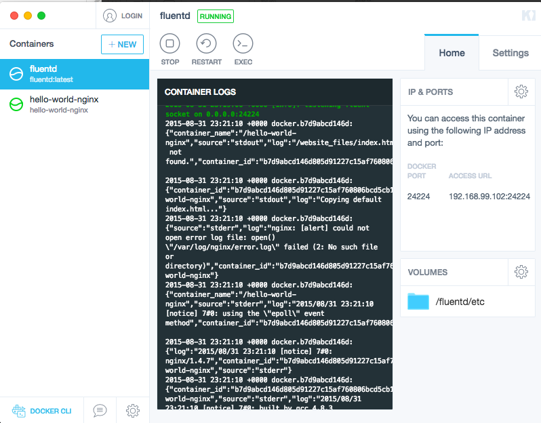The image size is (541, 423).
Task: Click the docker port value 24224
Action: 418,197
